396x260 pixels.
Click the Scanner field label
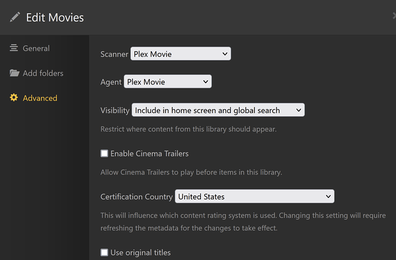point(114,54)
